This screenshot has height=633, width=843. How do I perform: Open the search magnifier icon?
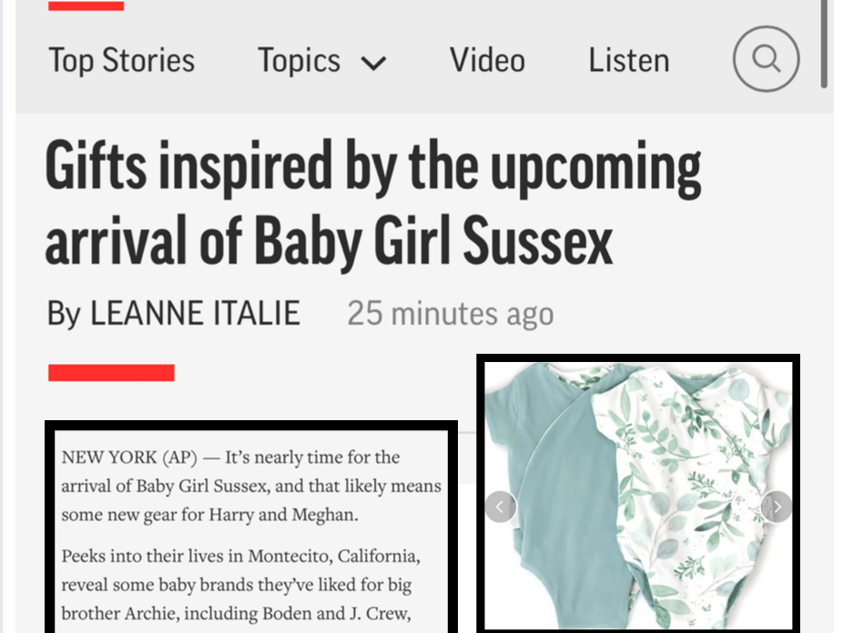click(x=766, y=58)
